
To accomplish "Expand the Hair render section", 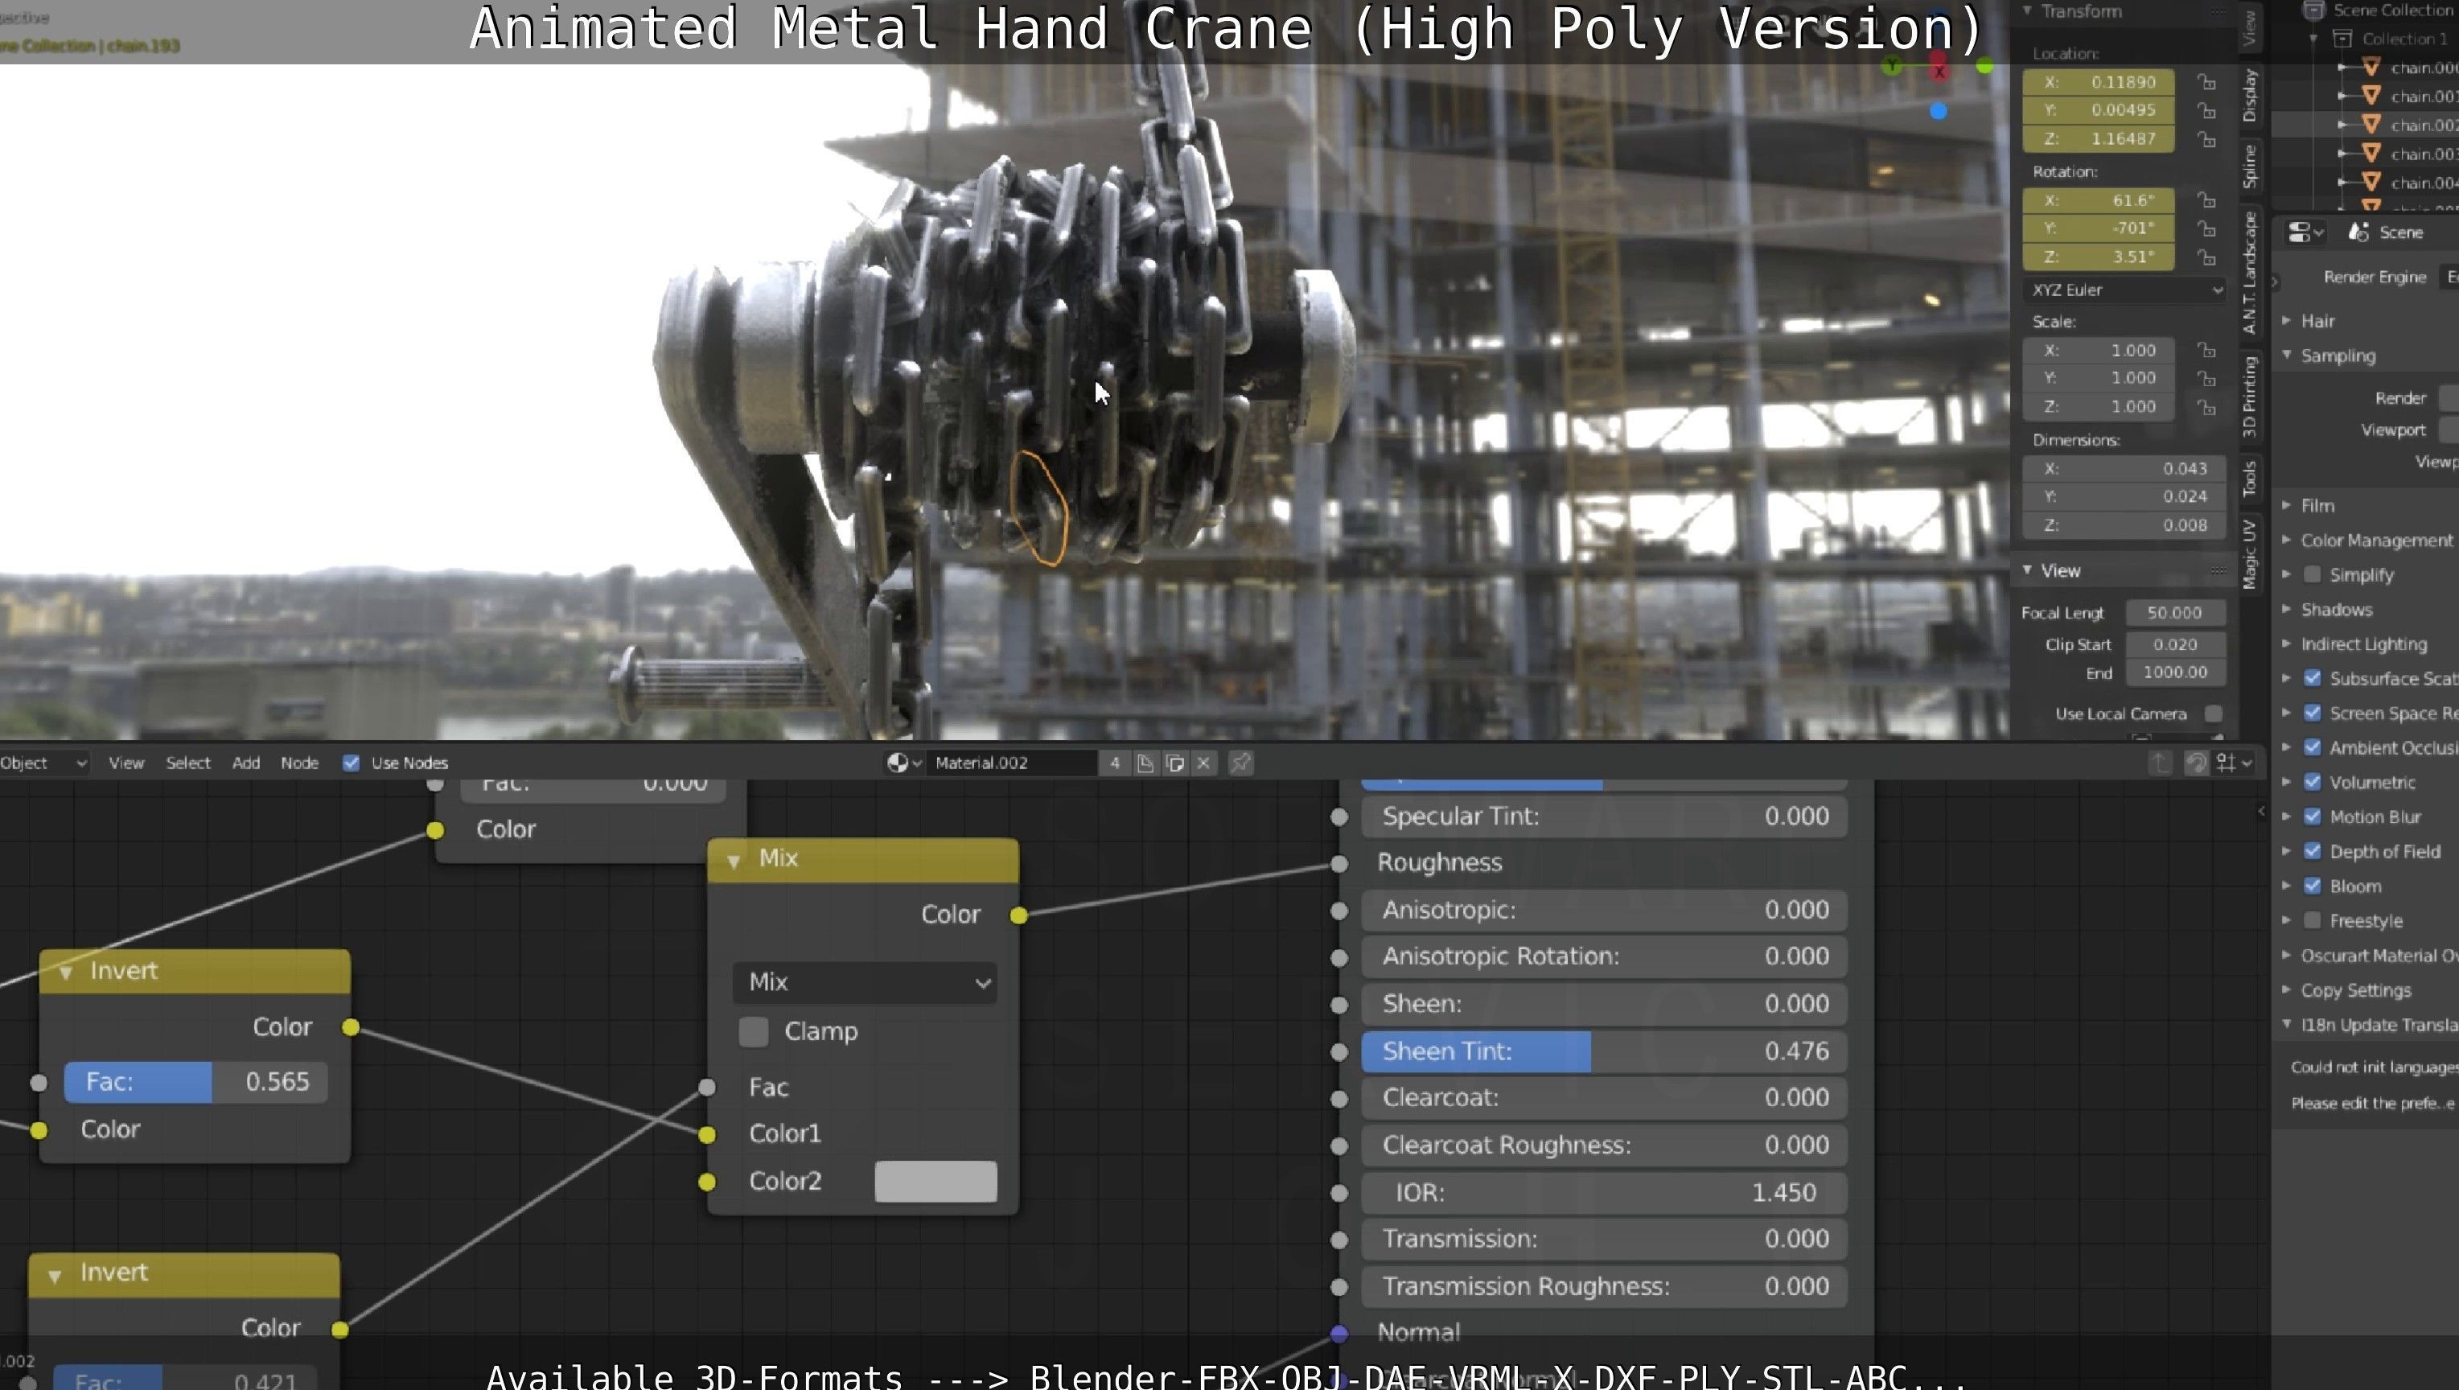I will (x=2286, y=321).
